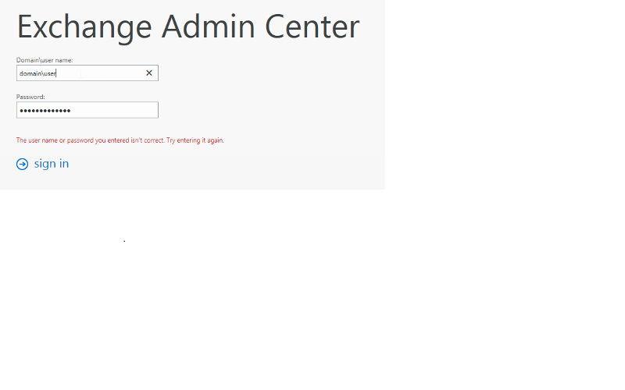Viewport: 625px width, 390px height.
Task: Click the Password label
Action: coord(30,97)
